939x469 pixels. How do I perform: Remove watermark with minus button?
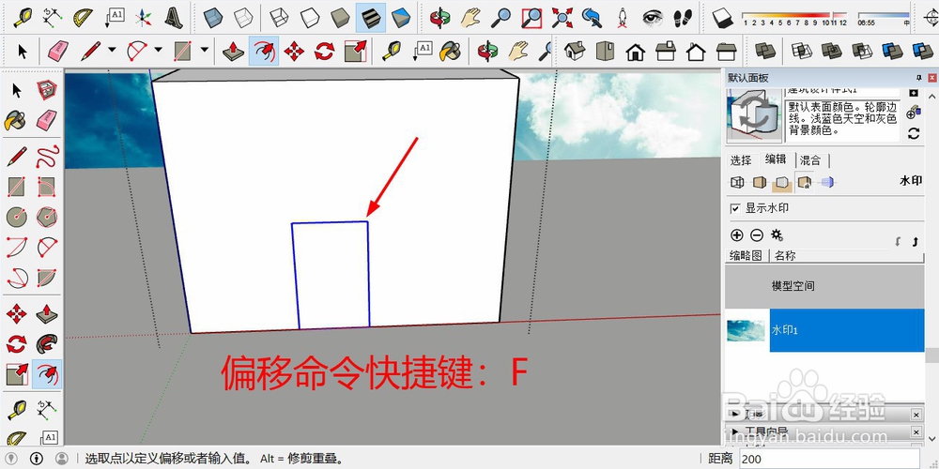[x=756, y=235]
